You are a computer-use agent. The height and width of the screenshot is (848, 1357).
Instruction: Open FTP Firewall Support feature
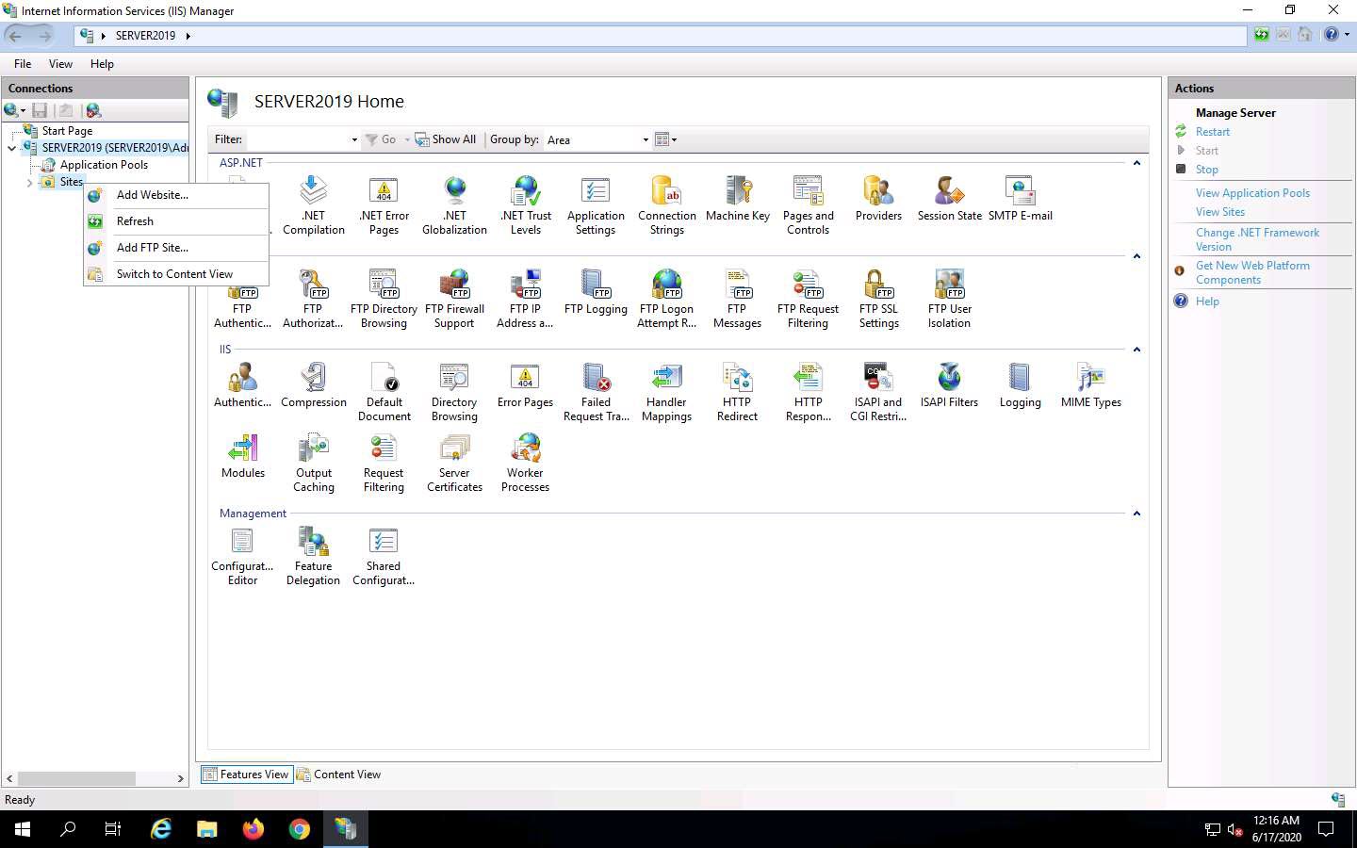[454, 298]
